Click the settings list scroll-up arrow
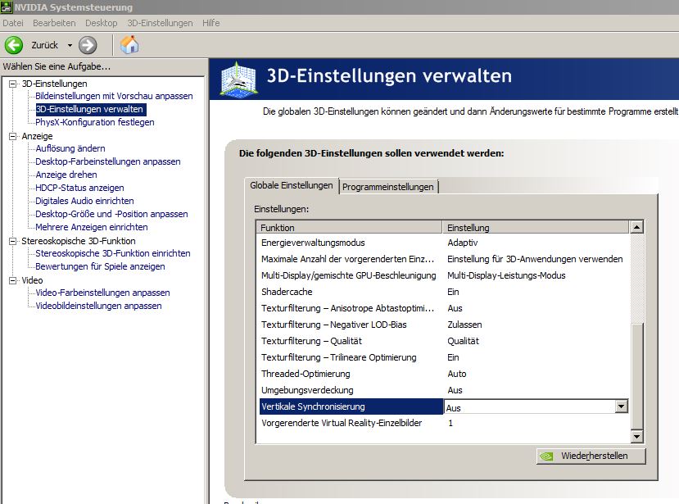 [636, 227]
